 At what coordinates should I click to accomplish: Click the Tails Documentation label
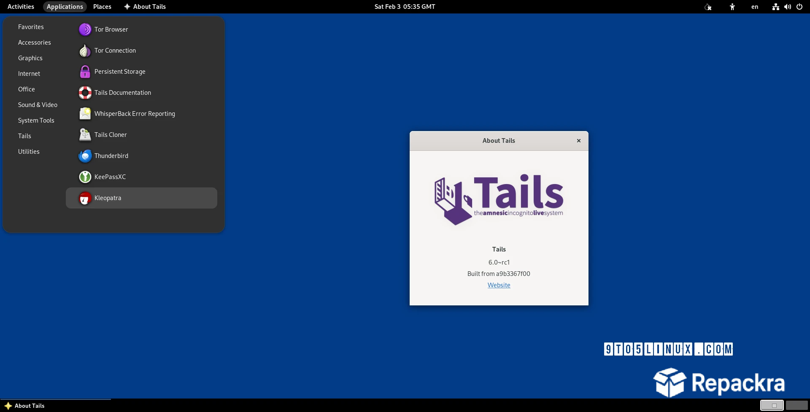click(123, 93)
